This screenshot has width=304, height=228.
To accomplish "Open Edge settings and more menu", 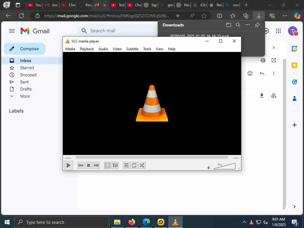I will coord(285,16).
